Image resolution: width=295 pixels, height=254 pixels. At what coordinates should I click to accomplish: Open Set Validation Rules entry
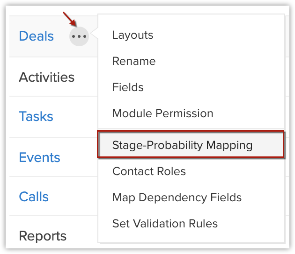pyautogui.click(x=165, y=224)
